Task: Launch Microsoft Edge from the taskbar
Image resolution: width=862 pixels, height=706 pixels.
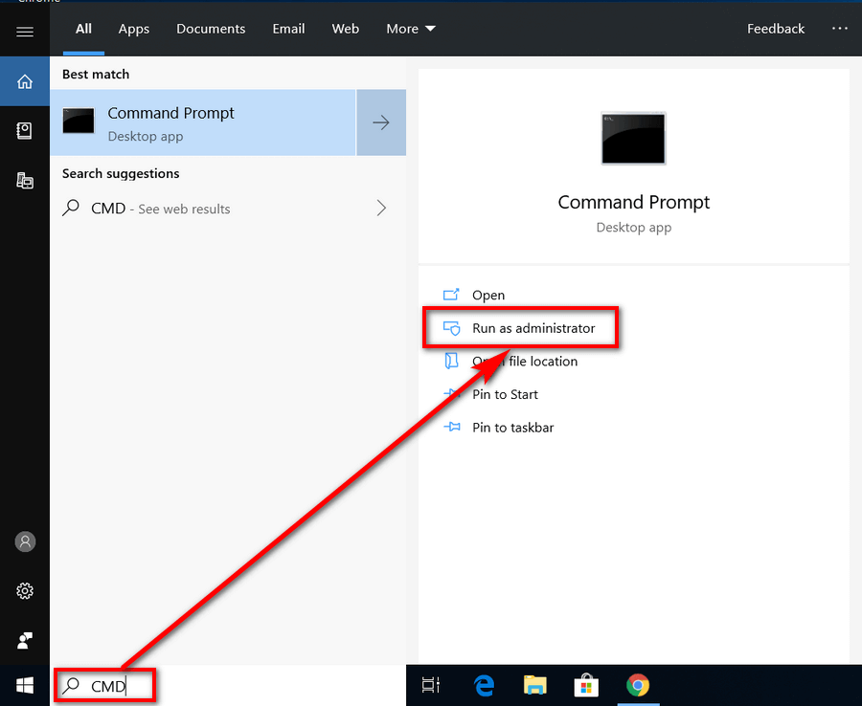Action: (484, 685)
